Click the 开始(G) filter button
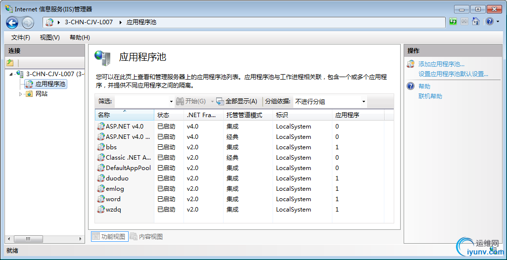The width and height of the screenshot is (507, 260). 191,101
